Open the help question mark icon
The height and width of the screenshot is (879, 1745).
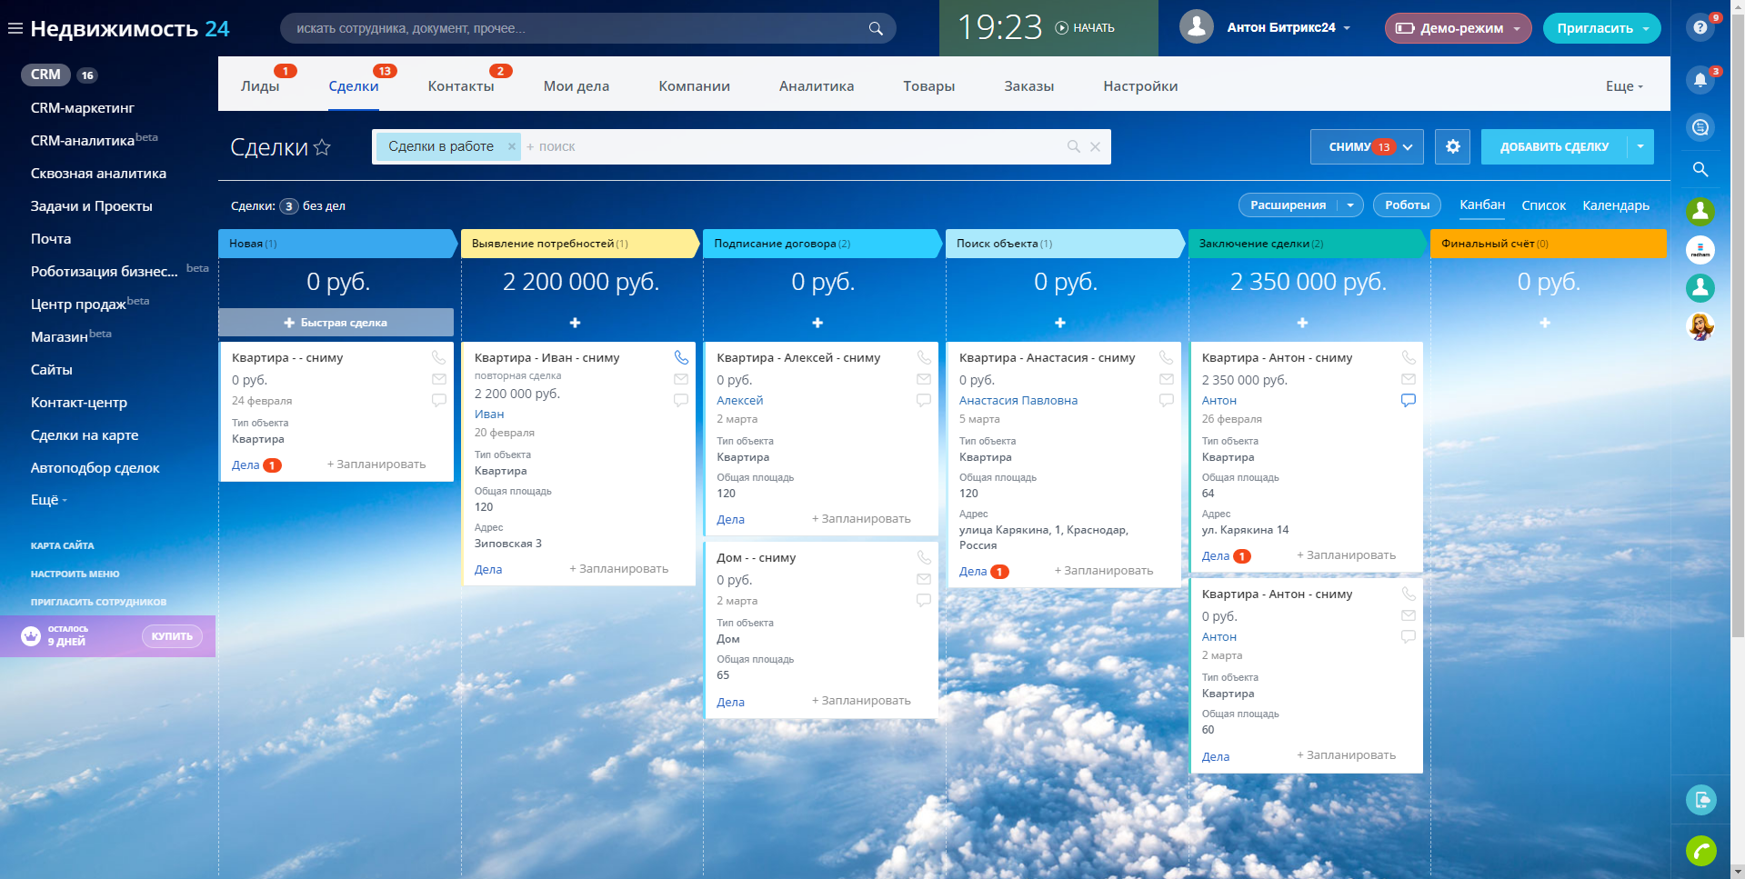coord(1700,27)
